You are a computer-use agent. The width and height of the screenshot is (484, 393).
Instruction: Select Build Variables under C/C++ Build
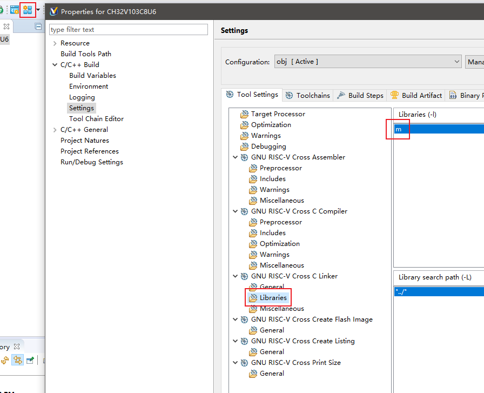pyautogui.click(x=92, y=75)
